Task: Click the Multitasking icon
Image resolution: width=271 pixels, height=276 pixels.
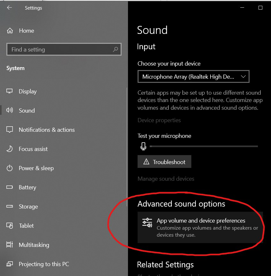Action: (10, 245)
